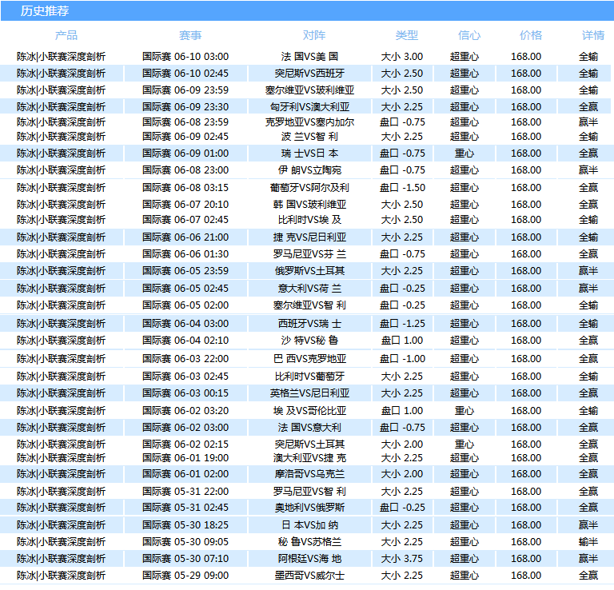Click the 重心 confidence for 突尼斯VS土耳其

[464, 444]
